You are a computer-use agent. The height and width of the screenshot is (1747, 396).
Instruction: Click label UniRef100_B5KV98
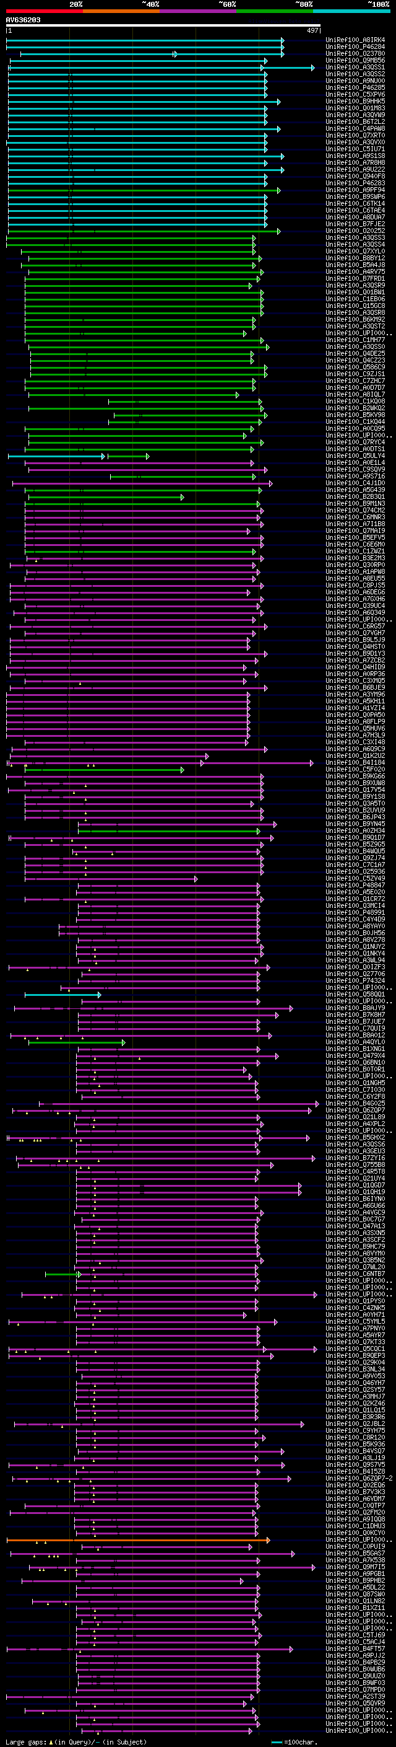pos(355,415)
